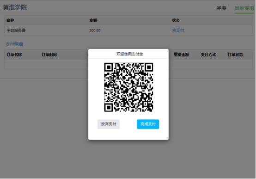This screenshot has width=256, height=179.
Task: Click the Alipay QR code image
Action: [x=128, y=87]
